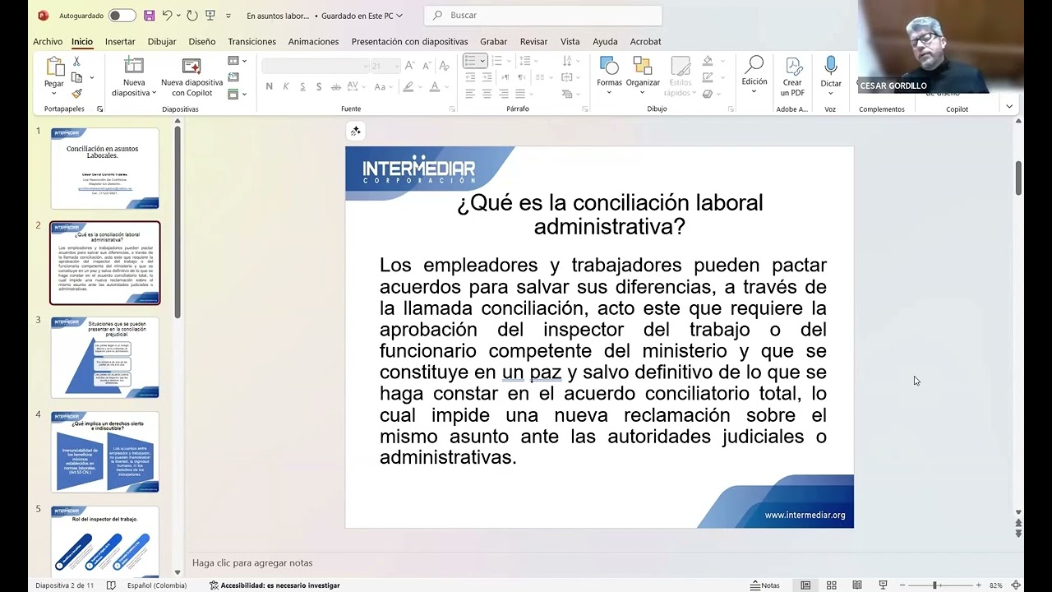
Task: Click the Buscar search field
Action: [543, 16]
